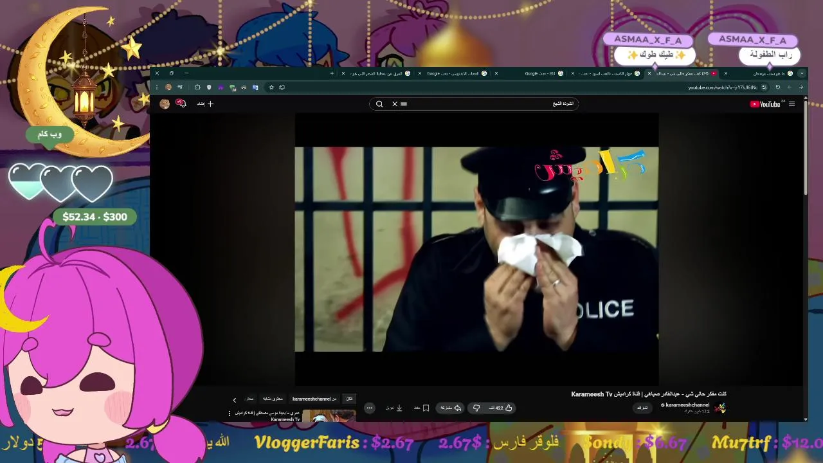
Task: Click the magnifier search icon on YouTube
Action: [379, 104]
